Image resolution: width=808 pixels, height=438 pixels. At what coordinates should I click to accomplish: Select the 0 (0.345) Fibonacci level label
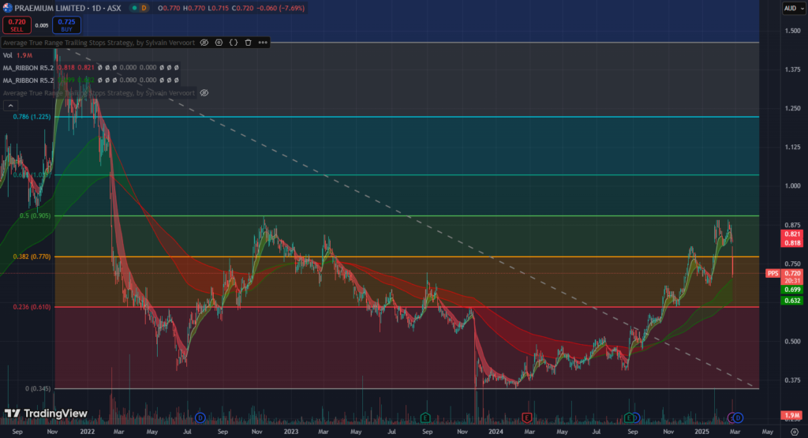(38, 388)
